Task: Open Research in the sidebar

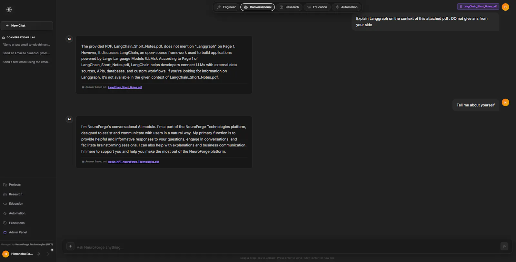Action: coord(15,194)
